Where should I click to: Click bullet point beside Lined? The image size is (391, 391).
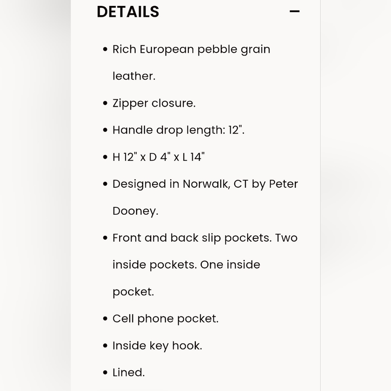(105, 373)
